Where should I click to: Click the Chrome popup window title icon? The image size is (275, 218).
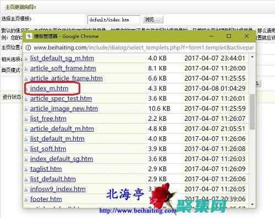tap(29, 36)
